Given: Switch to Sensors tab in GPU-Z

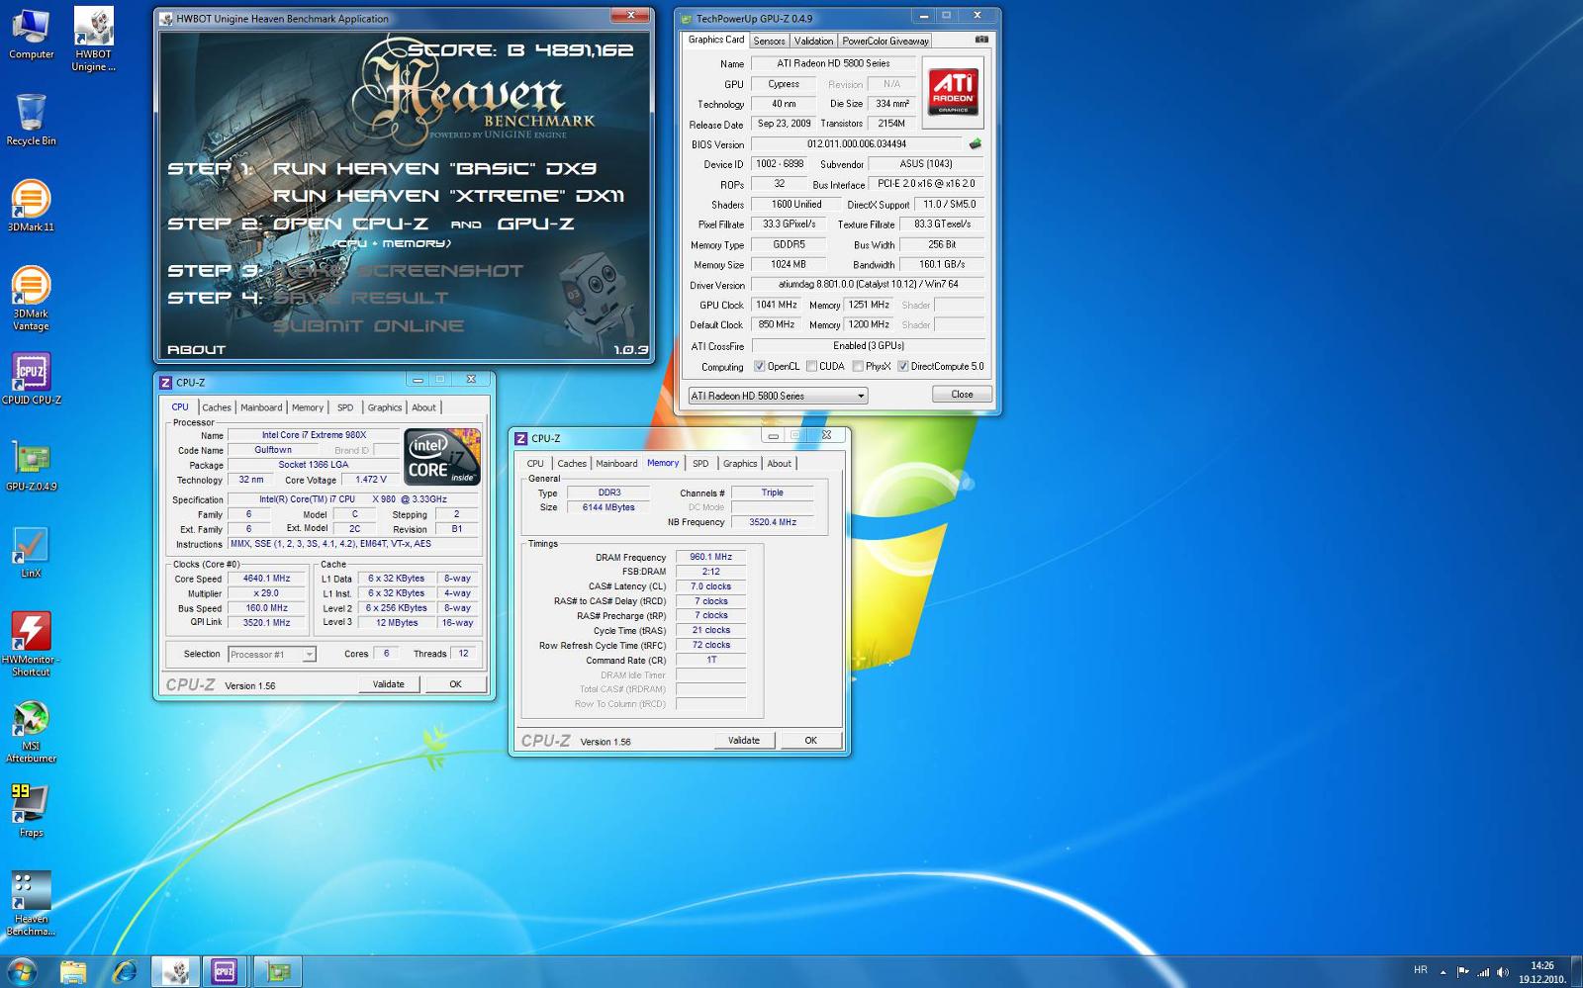Looking at the screenshot, I should pyautogui.click(x=769, y=41).
